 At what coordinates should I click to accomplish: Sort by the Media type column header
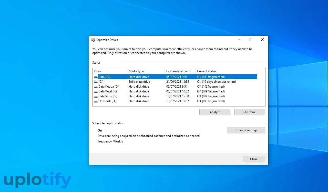pos(146,71)
